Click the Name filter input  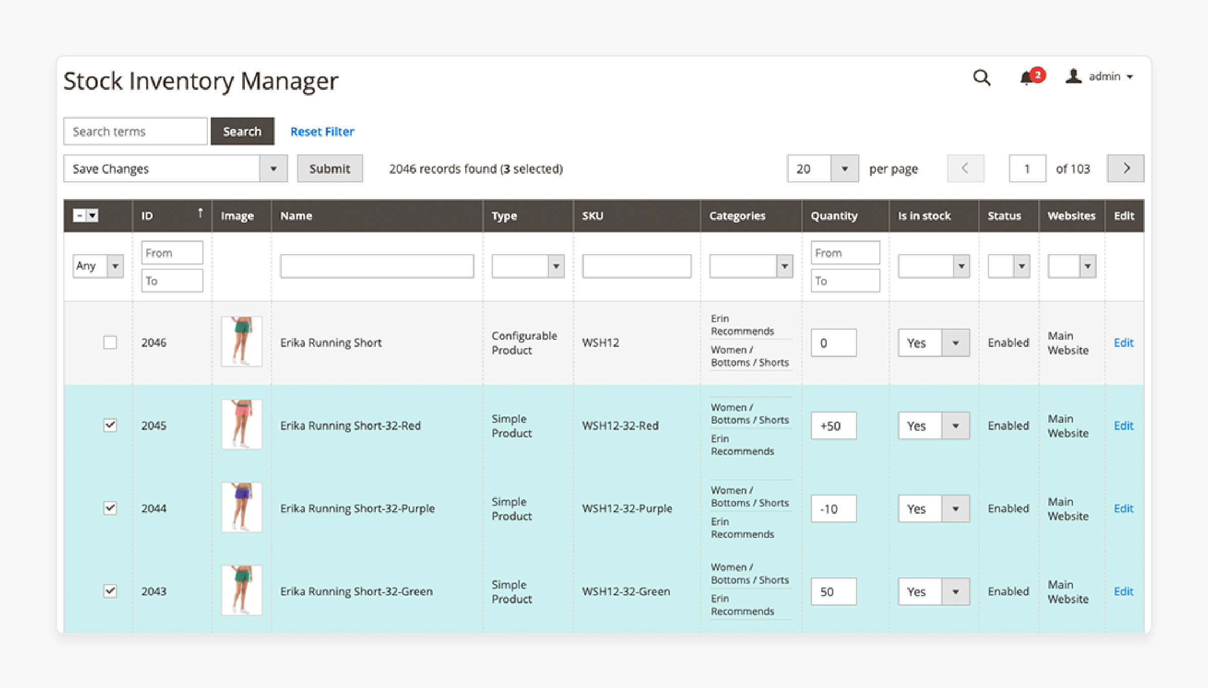tap(377, 266)
